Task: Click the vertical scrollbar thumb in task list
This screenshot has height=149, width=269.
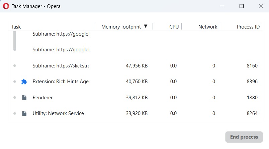Action: pos(15,41)
